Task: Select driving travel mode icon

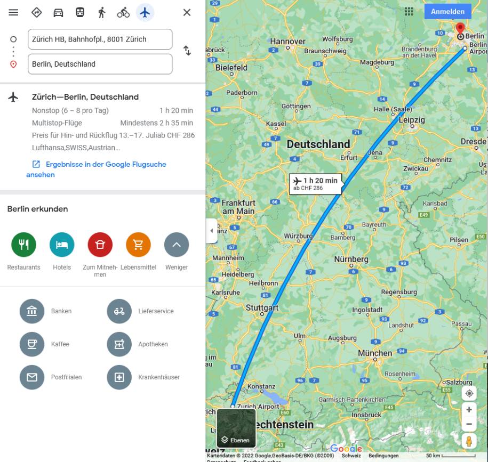Action: pyautogui.click(x=58, y=12)
